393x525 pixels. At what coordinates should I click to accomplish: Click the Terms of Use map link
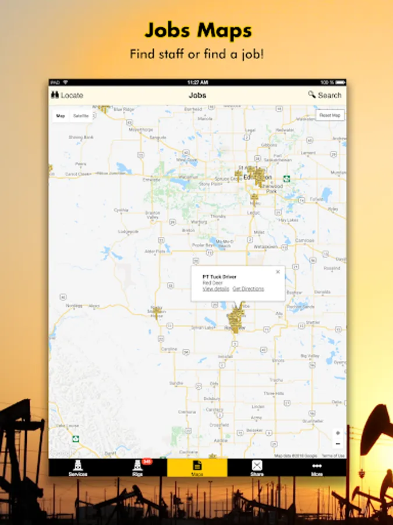click(x=333, y=456)
